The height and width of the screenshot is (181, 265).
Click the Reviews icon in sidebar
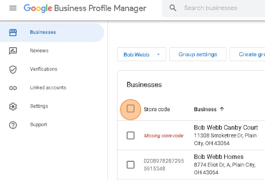pos(13,51)
